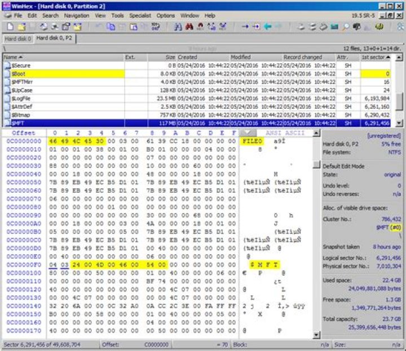
Task: Open the Specialist menu
Action: coord(140,16)
